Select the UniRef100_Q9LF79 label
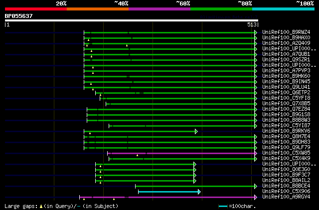The image size is (319, 210). tap(286, 148)
